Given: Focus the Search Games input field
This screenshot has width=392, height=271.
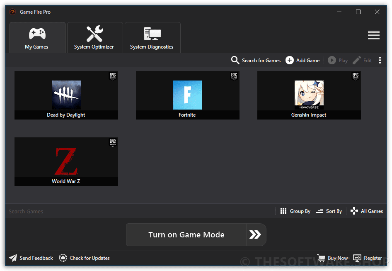Looking at the screenshot, I should pos(140,211).
